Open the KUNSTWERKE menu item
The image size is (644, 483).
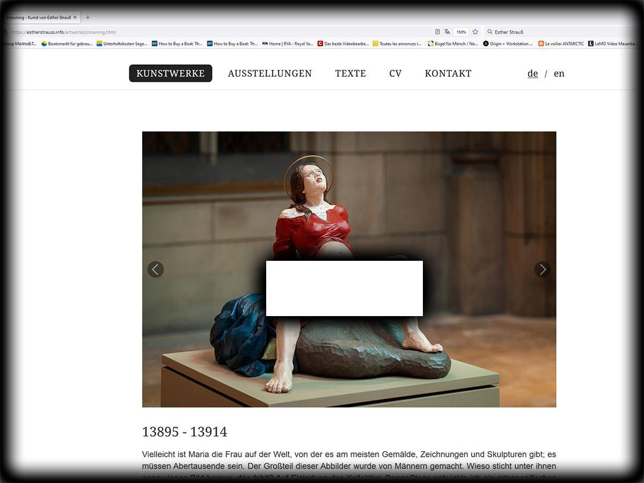(171, 74)
